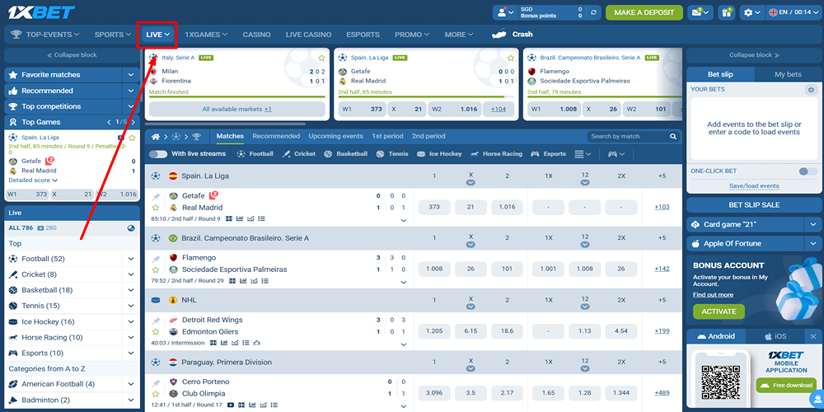The width and height of the screenshot is (824, 412).
Task: Click the search magnifier in match search
Action: [673, 136]
